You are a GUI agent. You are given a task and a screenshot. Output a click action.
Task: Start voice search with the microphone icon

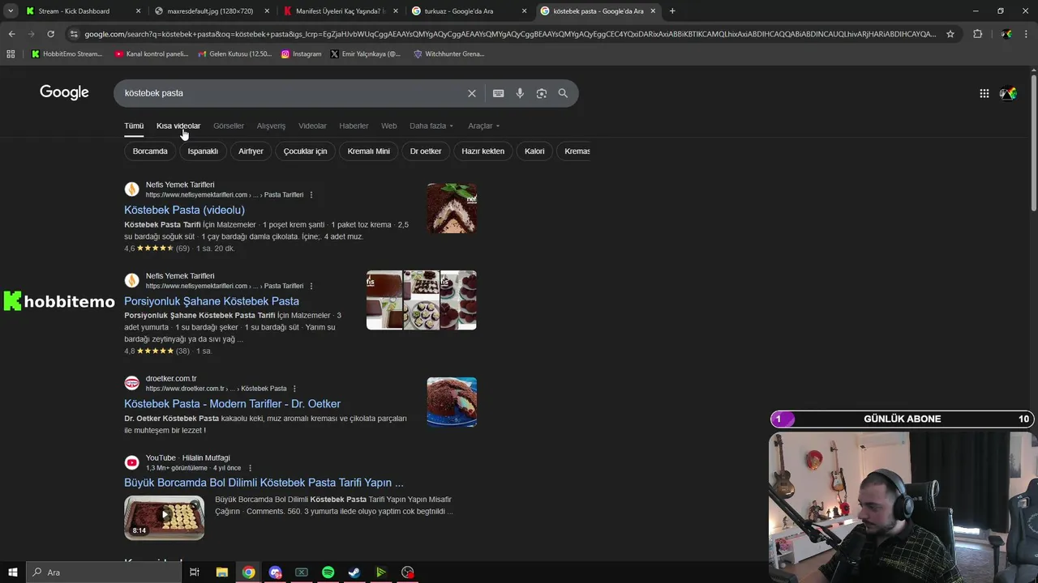520,93
